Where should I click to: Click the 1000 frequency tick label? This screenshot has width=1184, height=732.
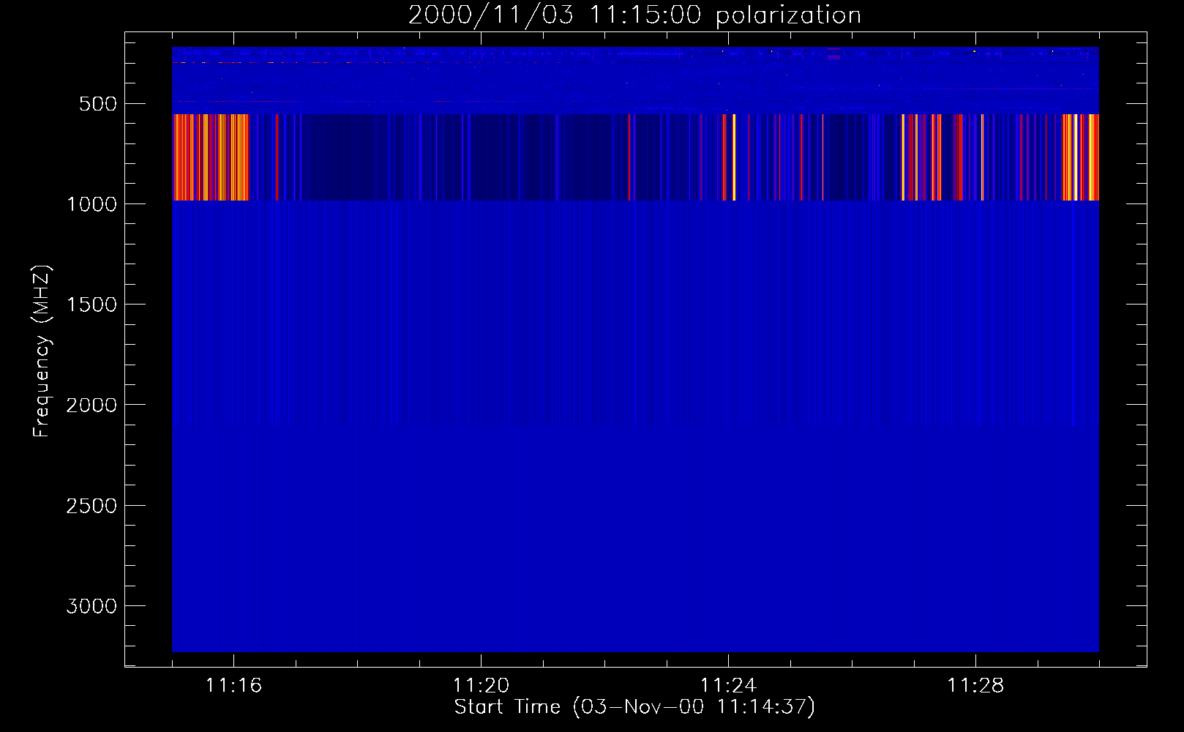(x=91, y=204)
